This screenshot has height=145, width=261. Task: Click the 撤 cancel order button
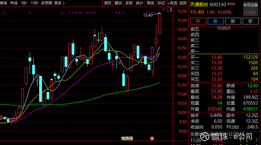[x=233, y=21]
